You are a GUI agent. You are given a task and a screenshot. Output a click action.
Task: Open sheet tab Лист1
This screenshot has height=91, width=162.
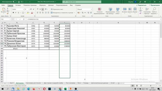(12, 83)
